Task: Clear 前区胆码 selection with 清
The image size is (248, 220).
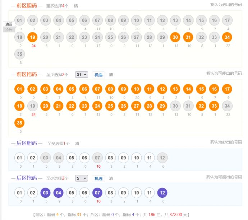Action: tap(76, 6)
